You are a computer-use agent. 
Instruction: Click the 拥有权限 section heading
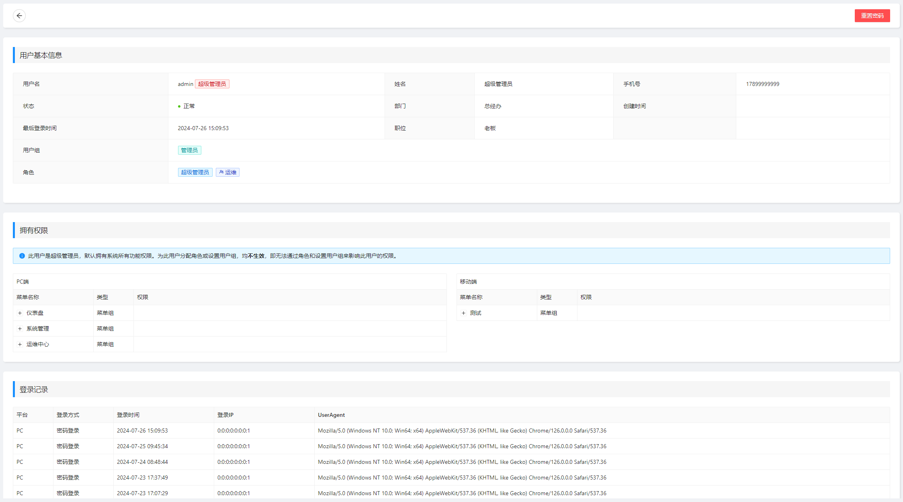pyautogui.click(x=34, y=231)
